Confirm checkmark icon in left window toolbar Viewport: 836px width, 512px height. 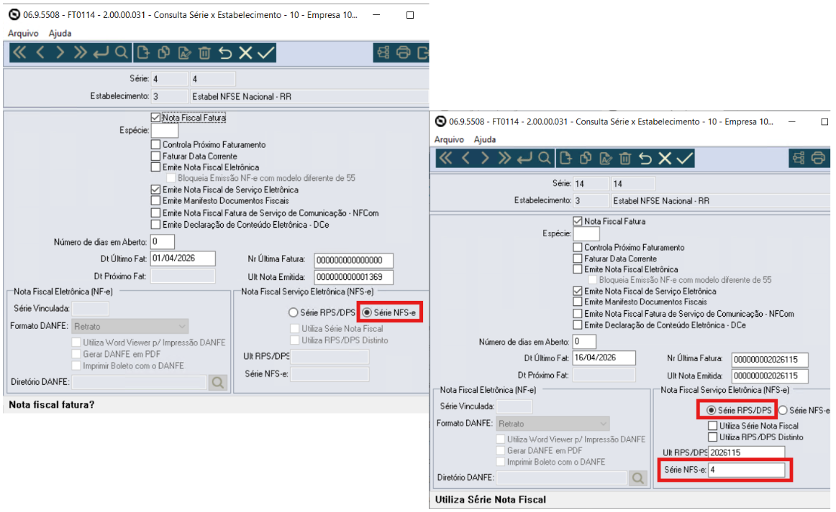(x=265, y=52)
